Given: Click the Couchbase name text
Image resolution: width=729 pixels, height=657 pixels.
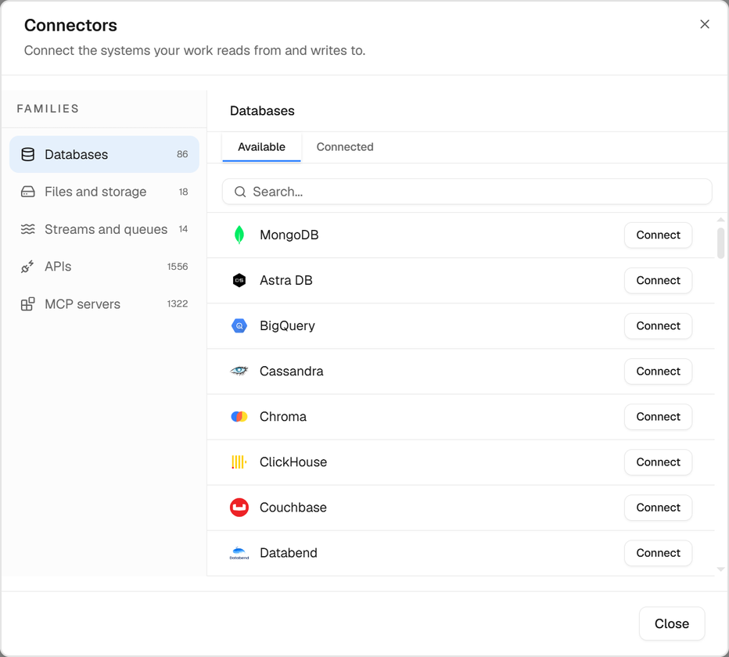Looking at the screenshot, I should pyautogui.click(x=293, y=508).
